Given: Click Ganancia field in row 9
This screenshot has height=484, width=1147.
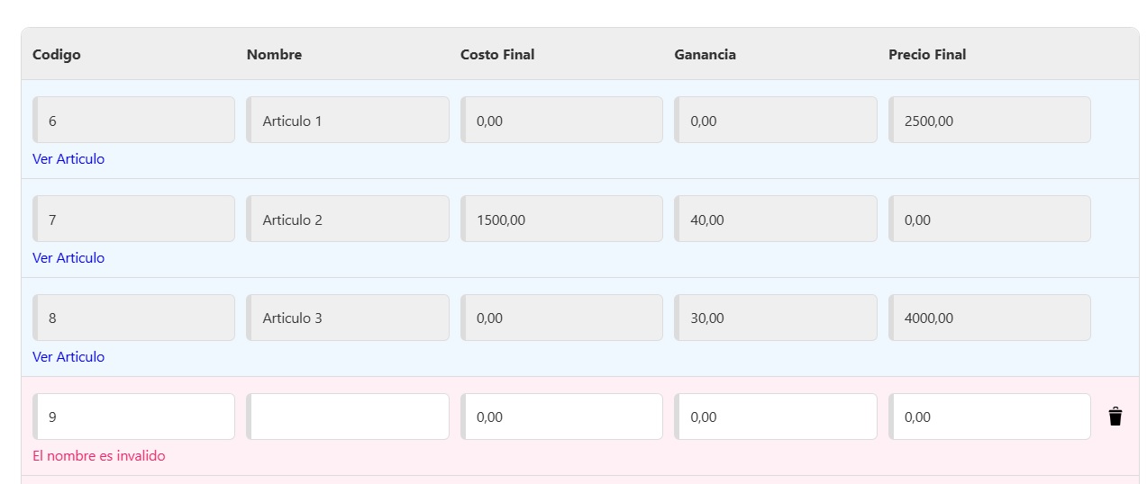Looking at the screenshot, I should pyautogui.click(x=776, y=417).
